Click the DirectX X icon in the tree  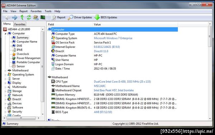coord(9,99)
